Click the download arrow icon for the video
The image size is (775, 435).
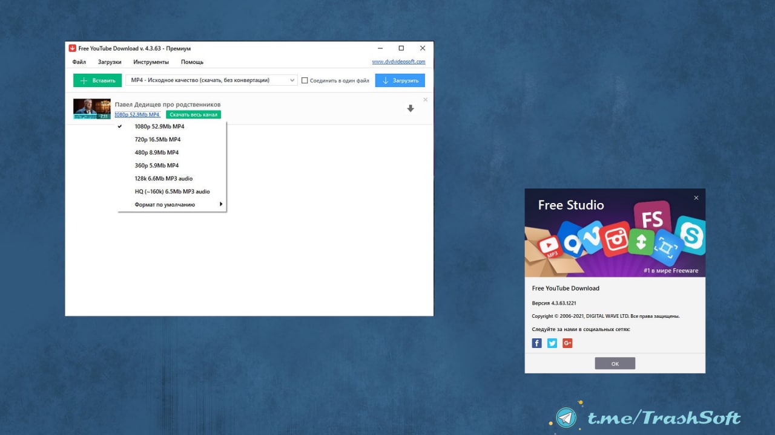pyautogui.click(x=411, y=109)
